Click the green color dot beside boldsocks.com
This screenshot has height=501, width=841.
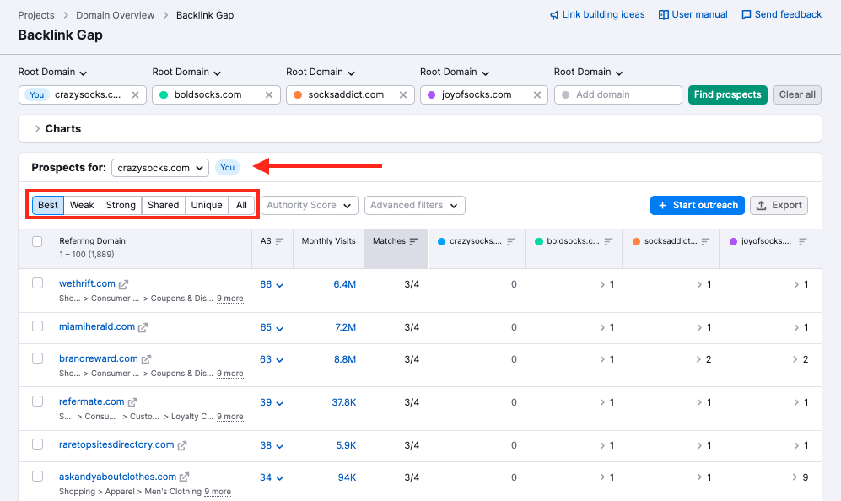coord(164,95)
